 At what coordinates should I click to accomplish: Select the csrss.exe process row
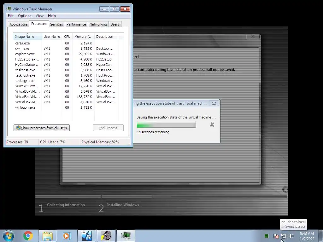coord(68,43)
